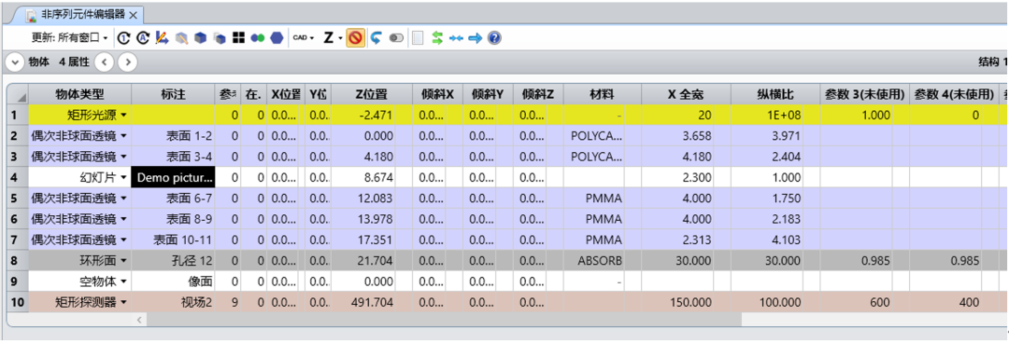Click the 倾斜Y column header
The width and height of the screenshot is (1009, 343).
click(488, 94)
